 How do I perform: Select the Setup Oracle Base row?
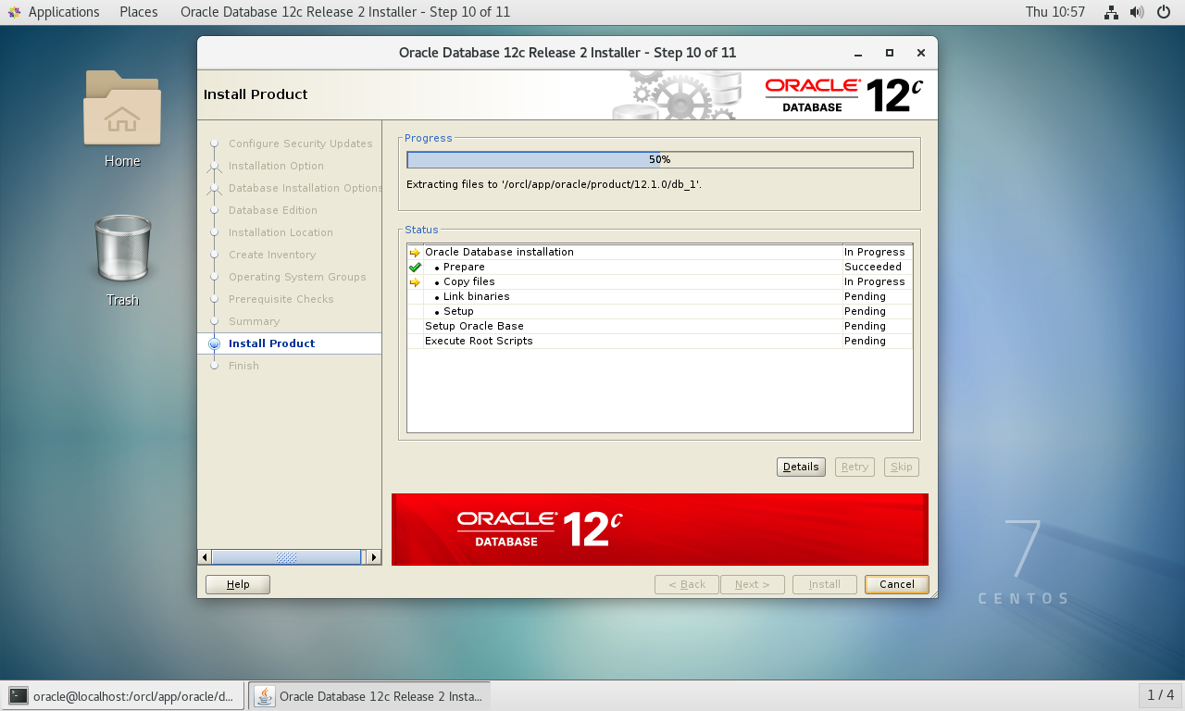pos(660,326)
